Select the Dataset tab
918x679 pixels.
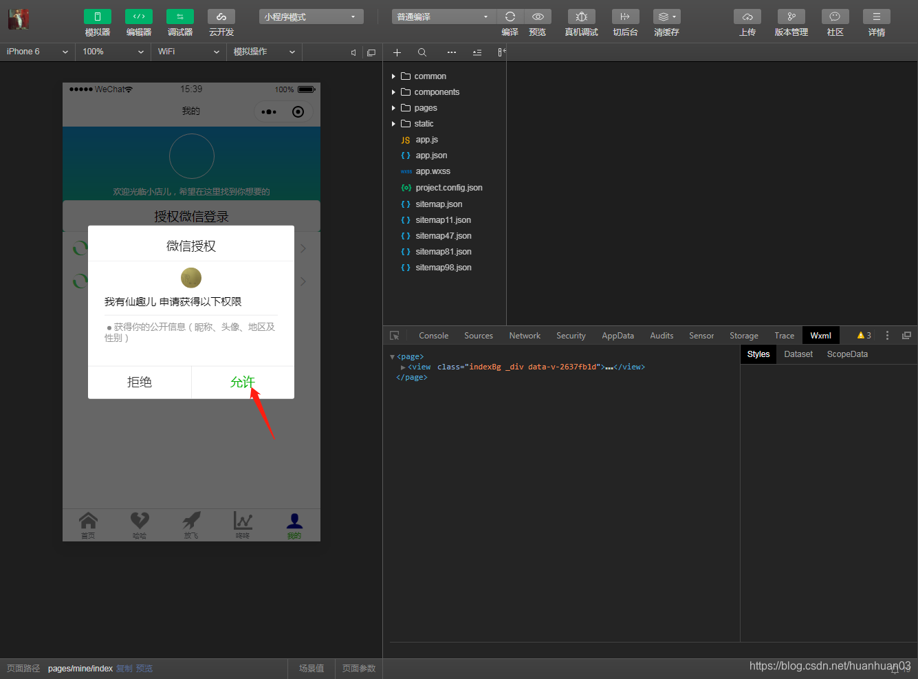[x=798, y=354]
